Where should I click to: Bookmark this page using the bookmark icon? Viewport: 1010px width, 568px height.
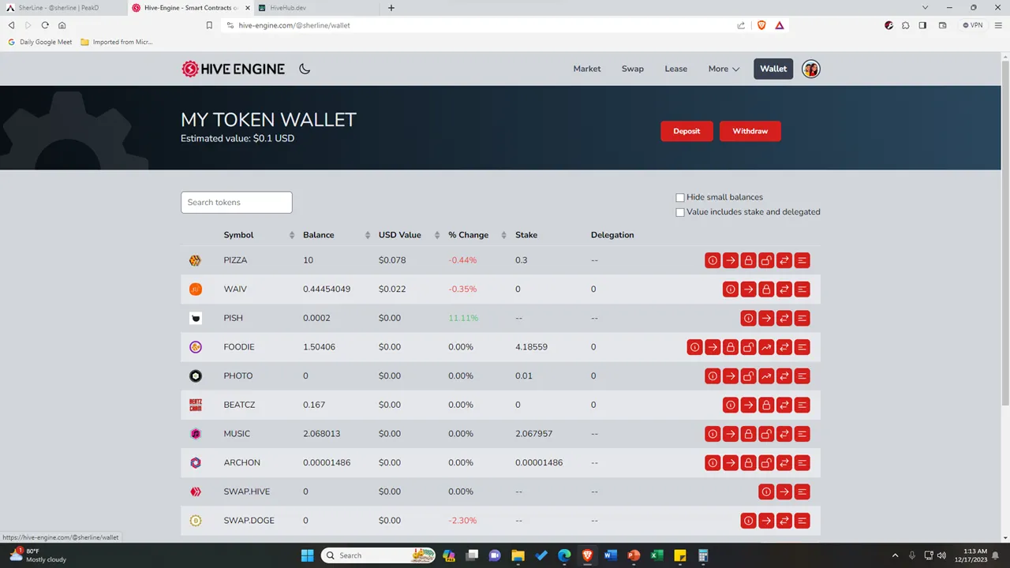[209, 25]
